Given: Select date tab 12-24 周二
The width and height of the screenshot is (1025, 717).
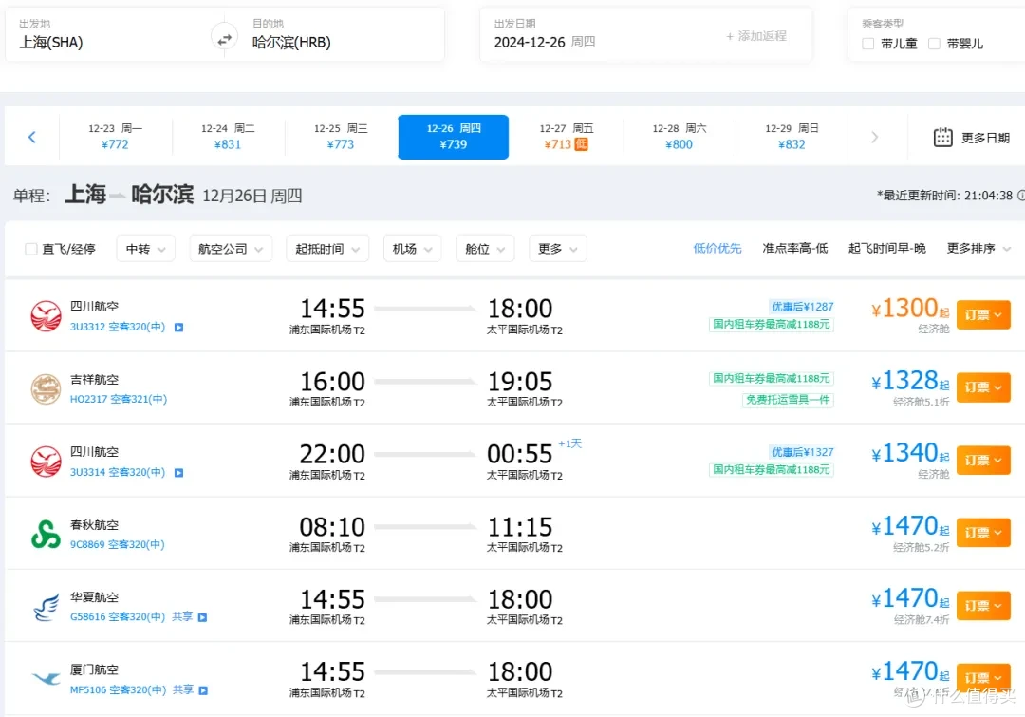Looking at the screenshot, I should coord(228,137).
